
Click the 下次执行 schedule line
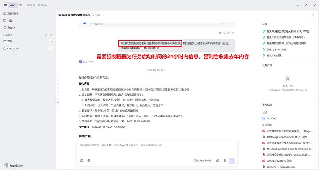click(103, 127)
